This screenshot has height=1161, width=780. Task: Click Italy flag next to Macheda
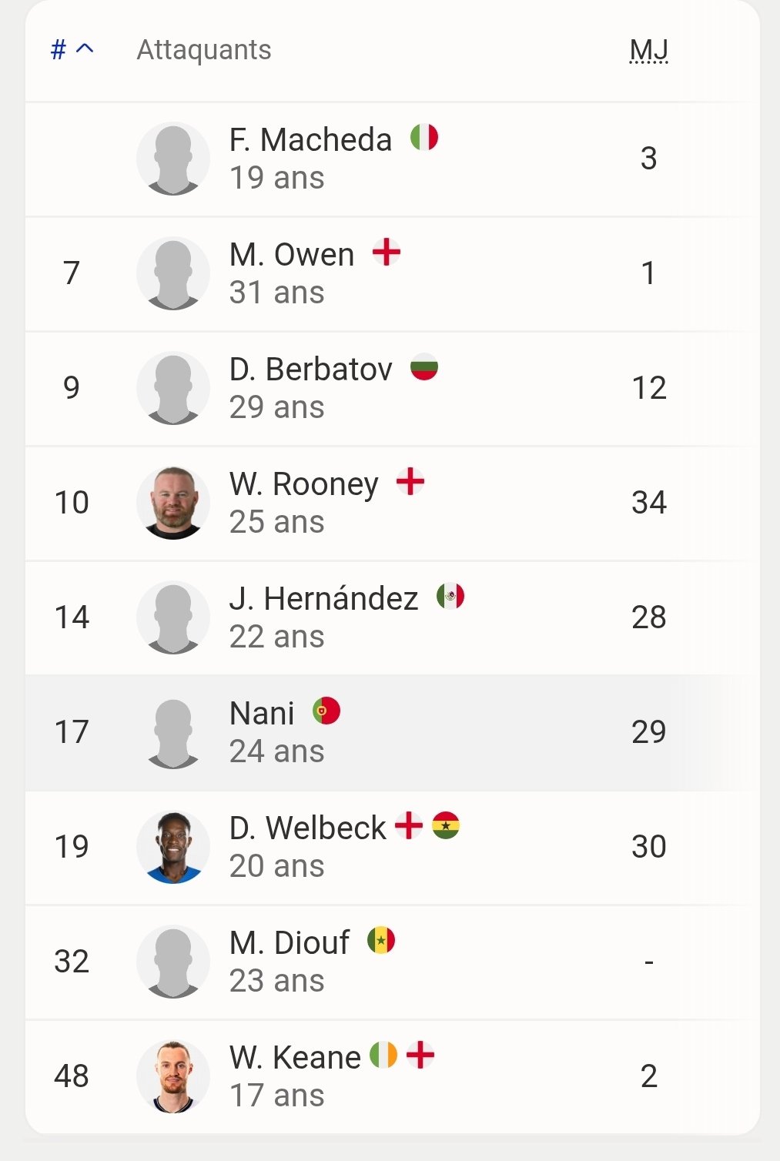click(x=424, y=138)
